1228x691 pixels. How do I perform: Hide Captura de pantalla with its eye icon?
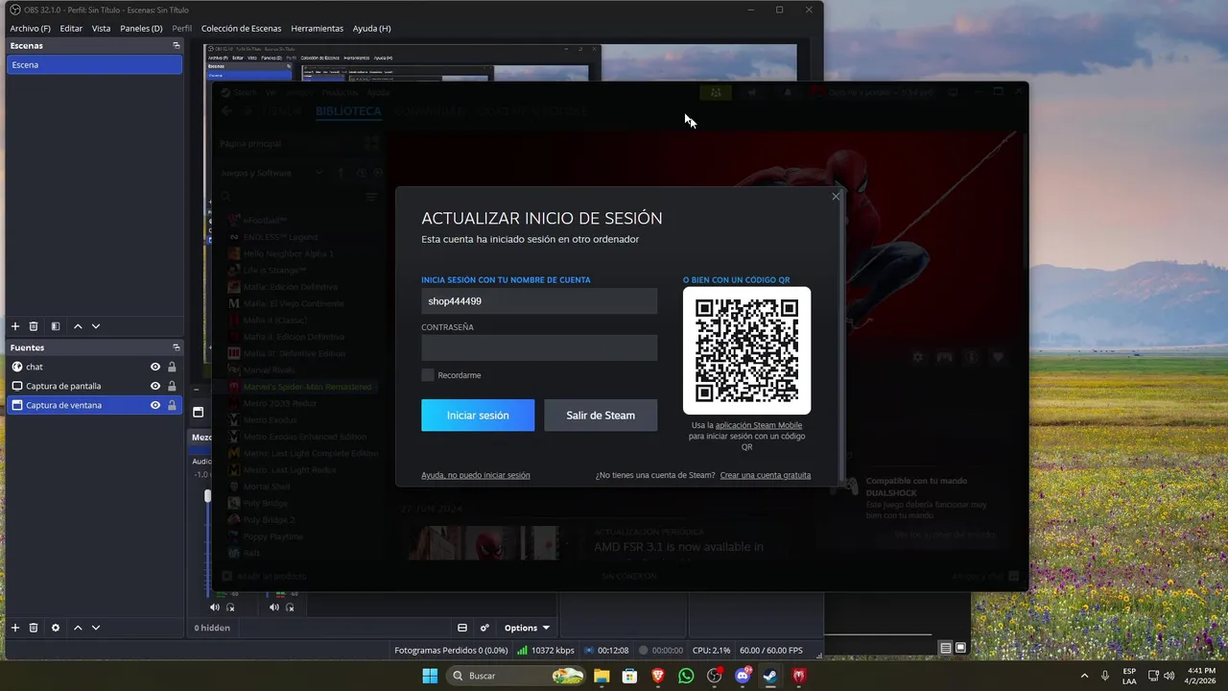[155, 386]
